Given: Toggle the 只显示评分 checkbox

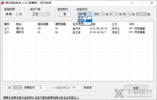Looking at the screenshot, I should point(53,88).
